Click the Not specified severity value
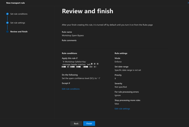 point(121,87)
